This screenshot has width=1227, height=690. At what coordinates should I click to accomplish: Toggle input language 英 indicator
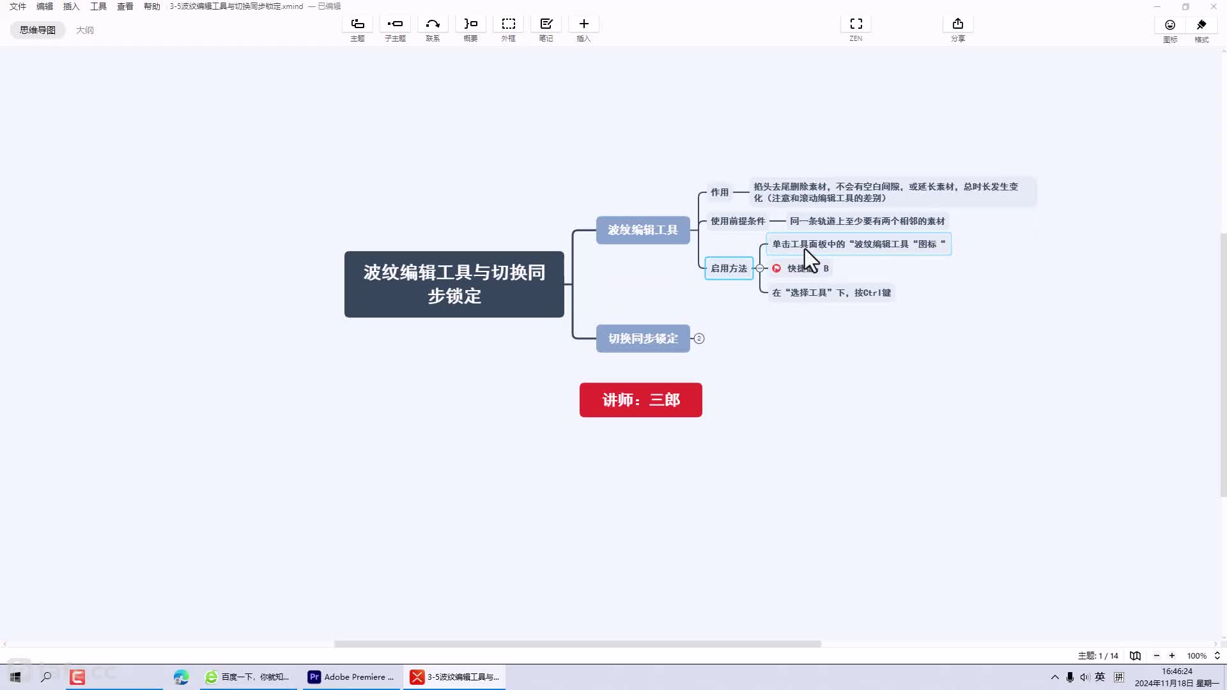click(1100, 677)
